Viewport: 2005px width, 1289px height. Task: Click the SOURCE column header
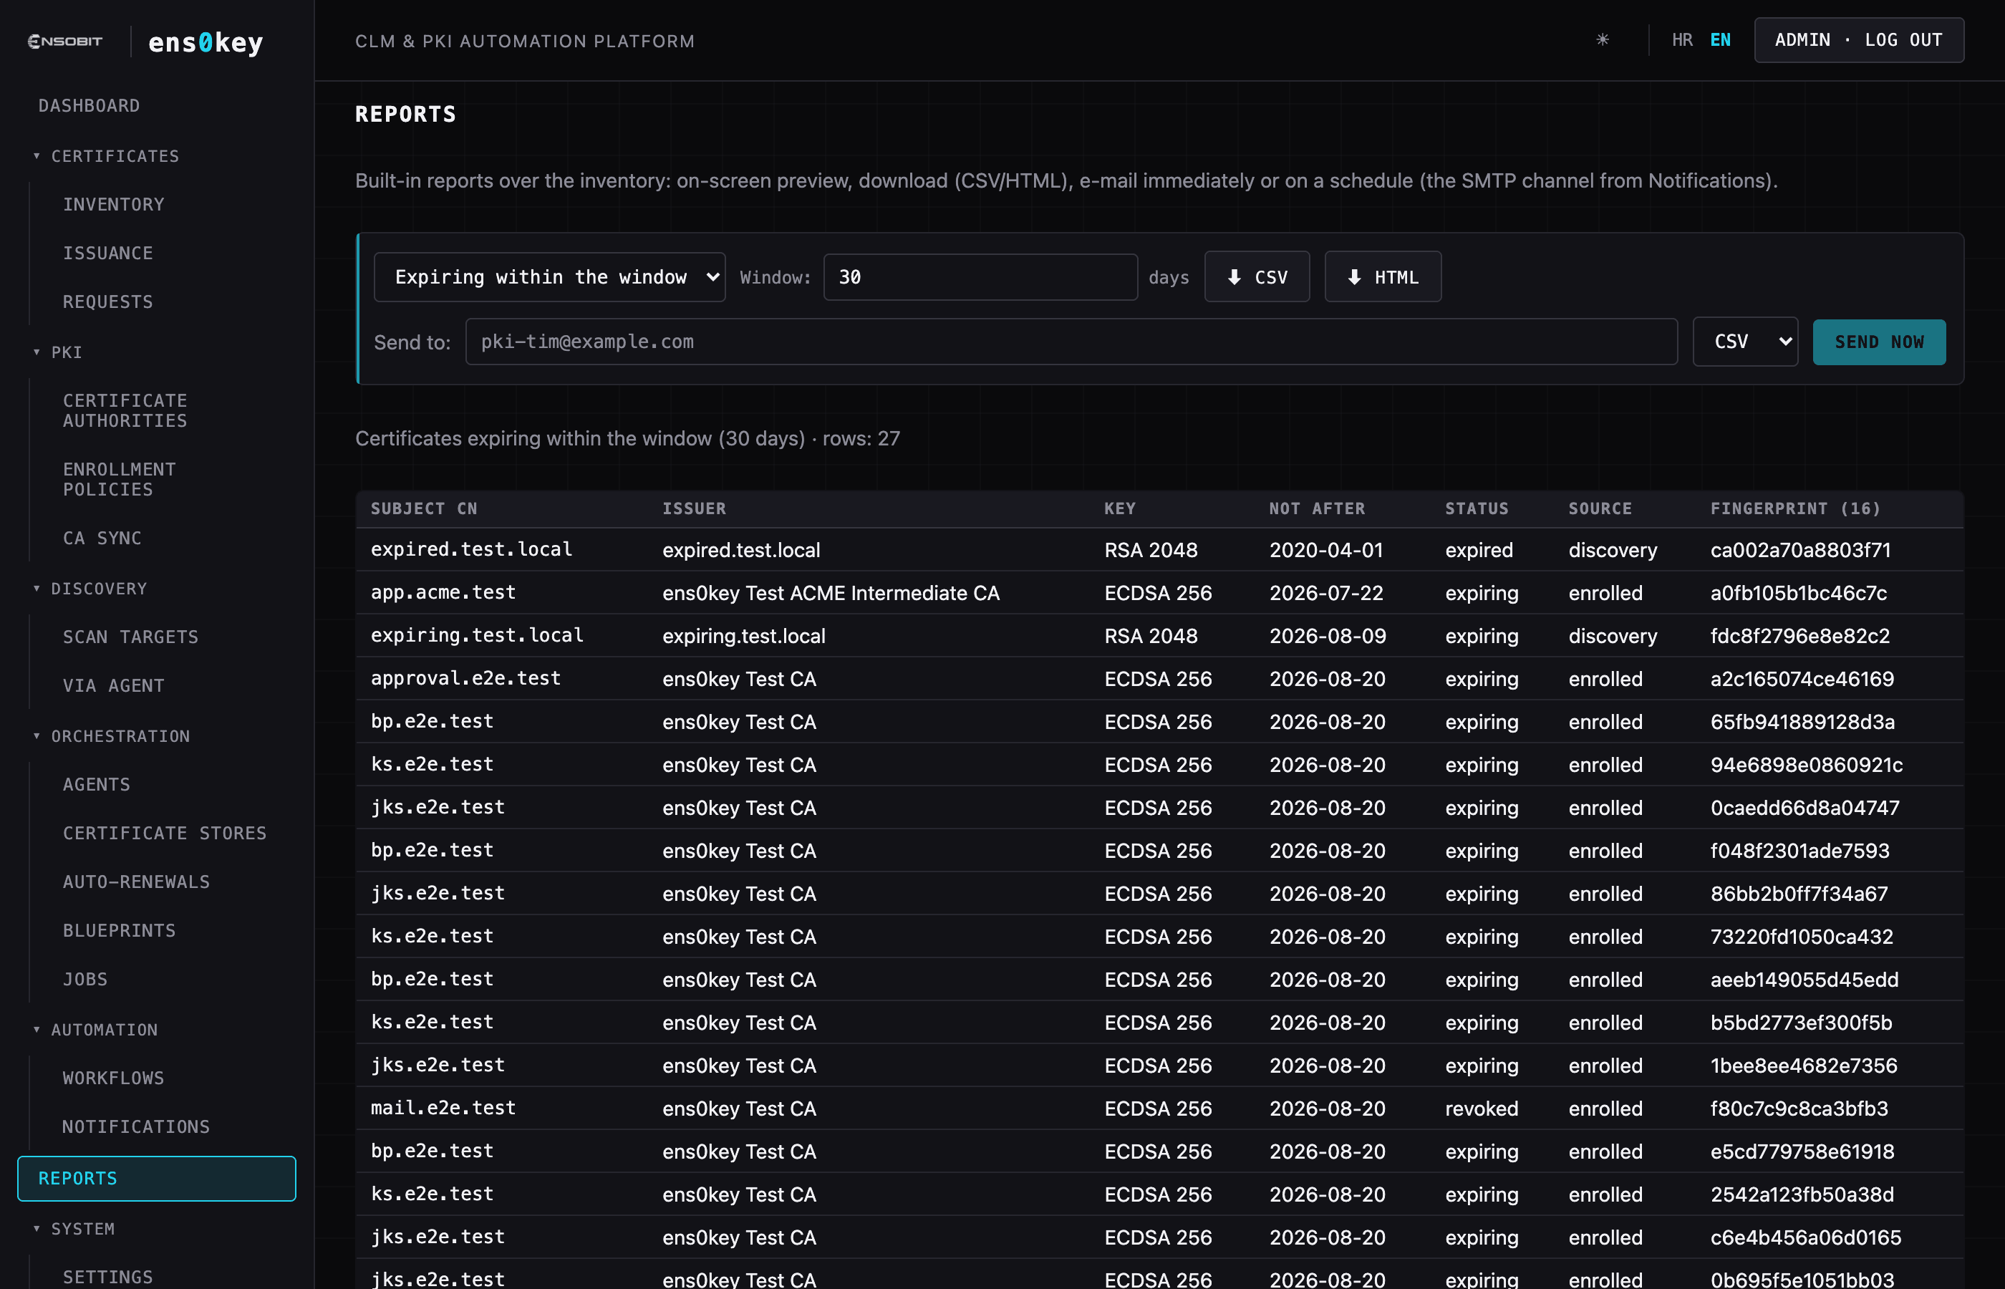pos(1600,508)
